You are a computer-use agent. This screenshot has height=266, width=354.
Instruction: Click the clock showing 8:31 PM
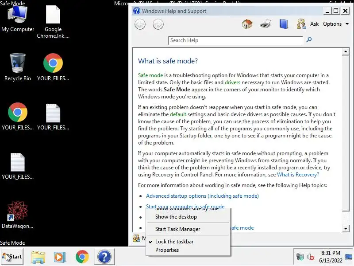point(331,253)
